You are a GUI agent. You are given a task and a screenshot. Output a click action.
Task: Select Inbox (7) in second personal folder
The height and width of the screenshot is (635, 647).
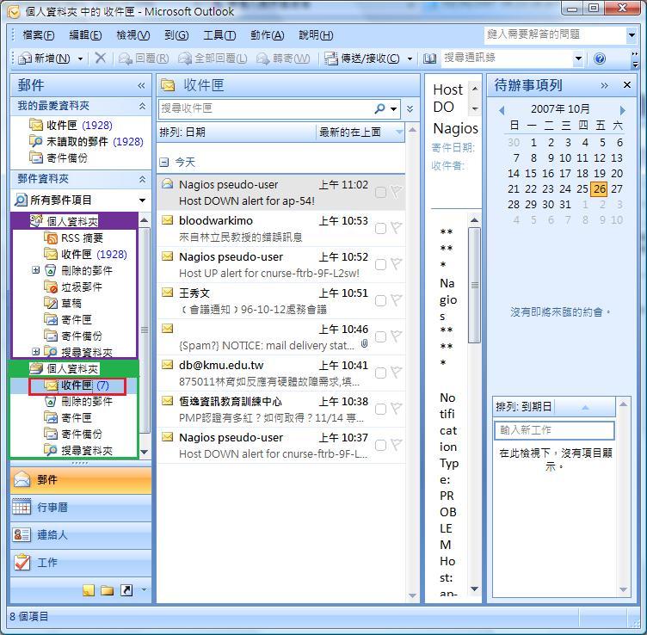(77, 385)
